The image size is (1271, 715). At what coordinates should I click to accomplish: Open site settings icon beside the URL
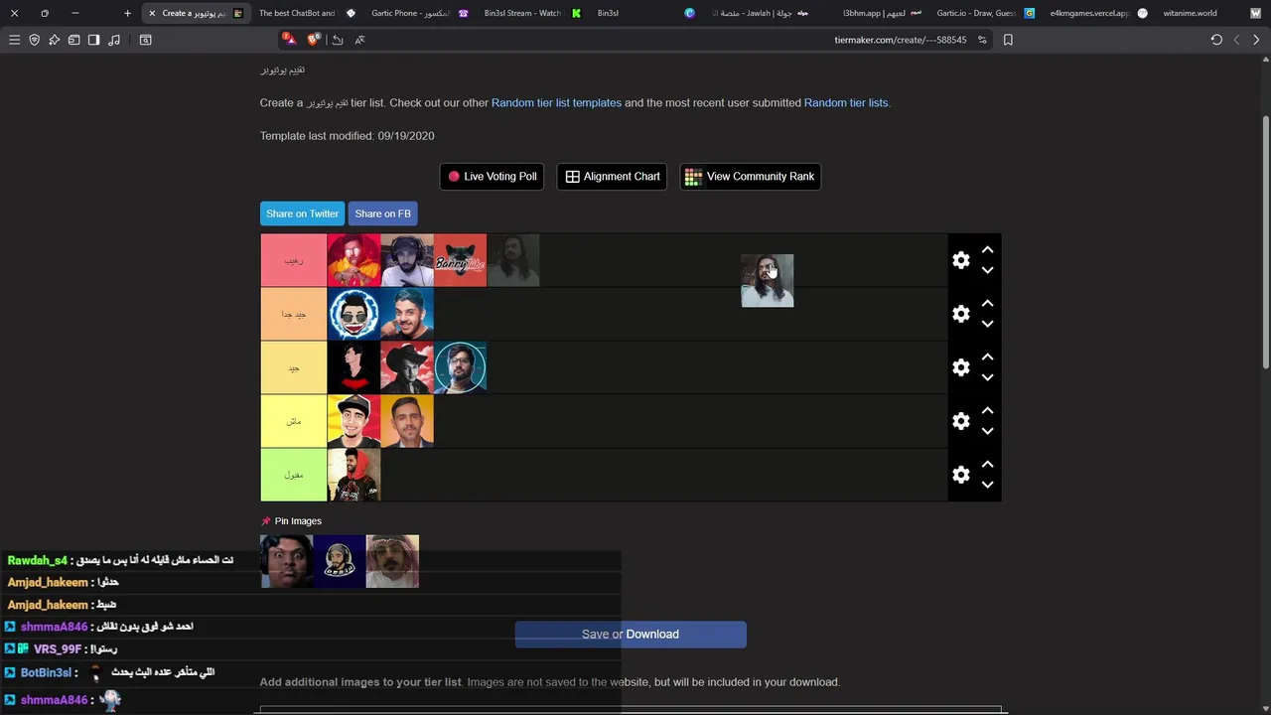pos(982,40)
